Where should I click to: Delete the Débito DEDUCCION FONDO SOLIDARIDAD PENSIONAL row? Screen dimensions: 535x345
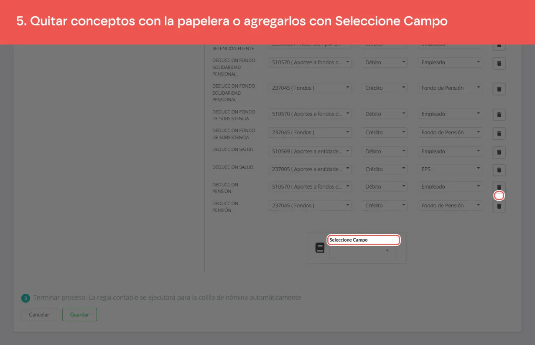tap(499, 64)
